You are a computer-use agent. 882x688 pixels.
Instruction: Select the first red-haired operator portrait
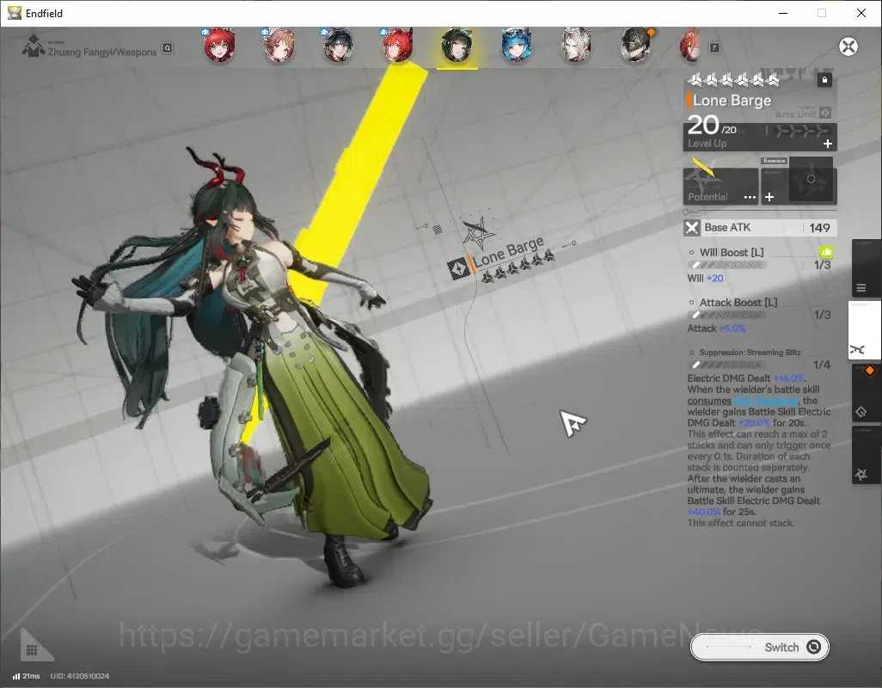coord(219,45)
